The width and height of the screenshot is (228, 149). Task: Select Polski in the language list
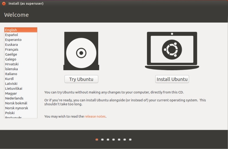(21, 113)
